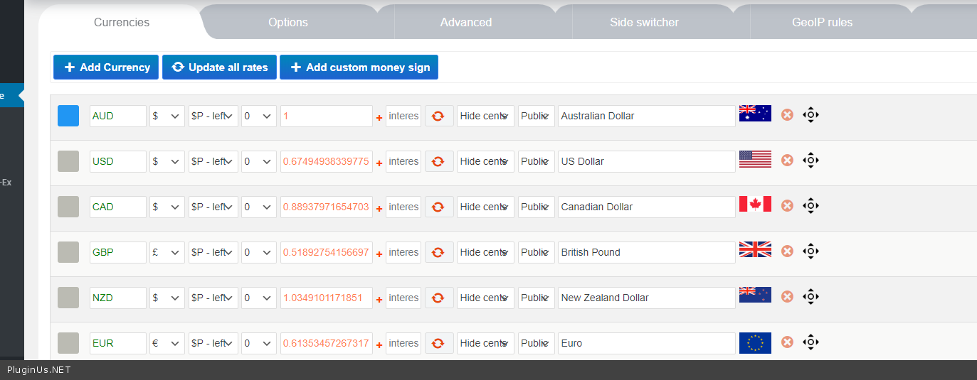
Task: Select the blue default box for AUD
Action: click(68, 116)
